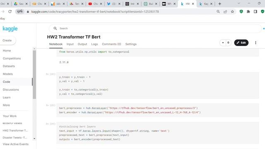Open Discussions in sidebar
265x149 pixels.
pyautogui.click(x=11, y=89)
